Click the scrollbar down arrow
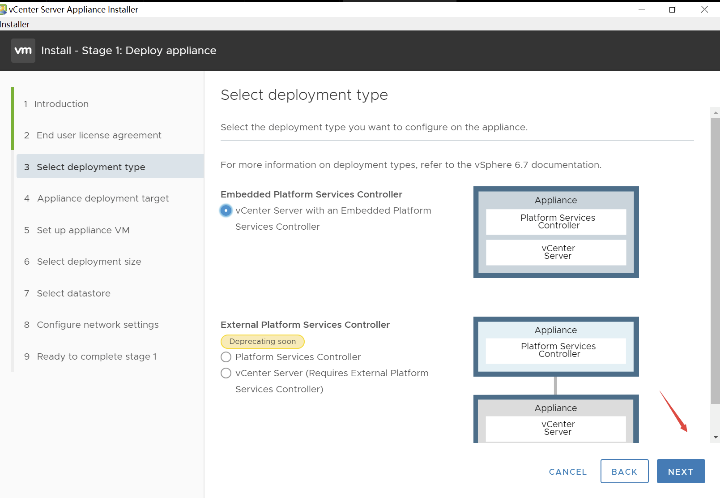Screen dimensions: 720x498 coord(715,437)
